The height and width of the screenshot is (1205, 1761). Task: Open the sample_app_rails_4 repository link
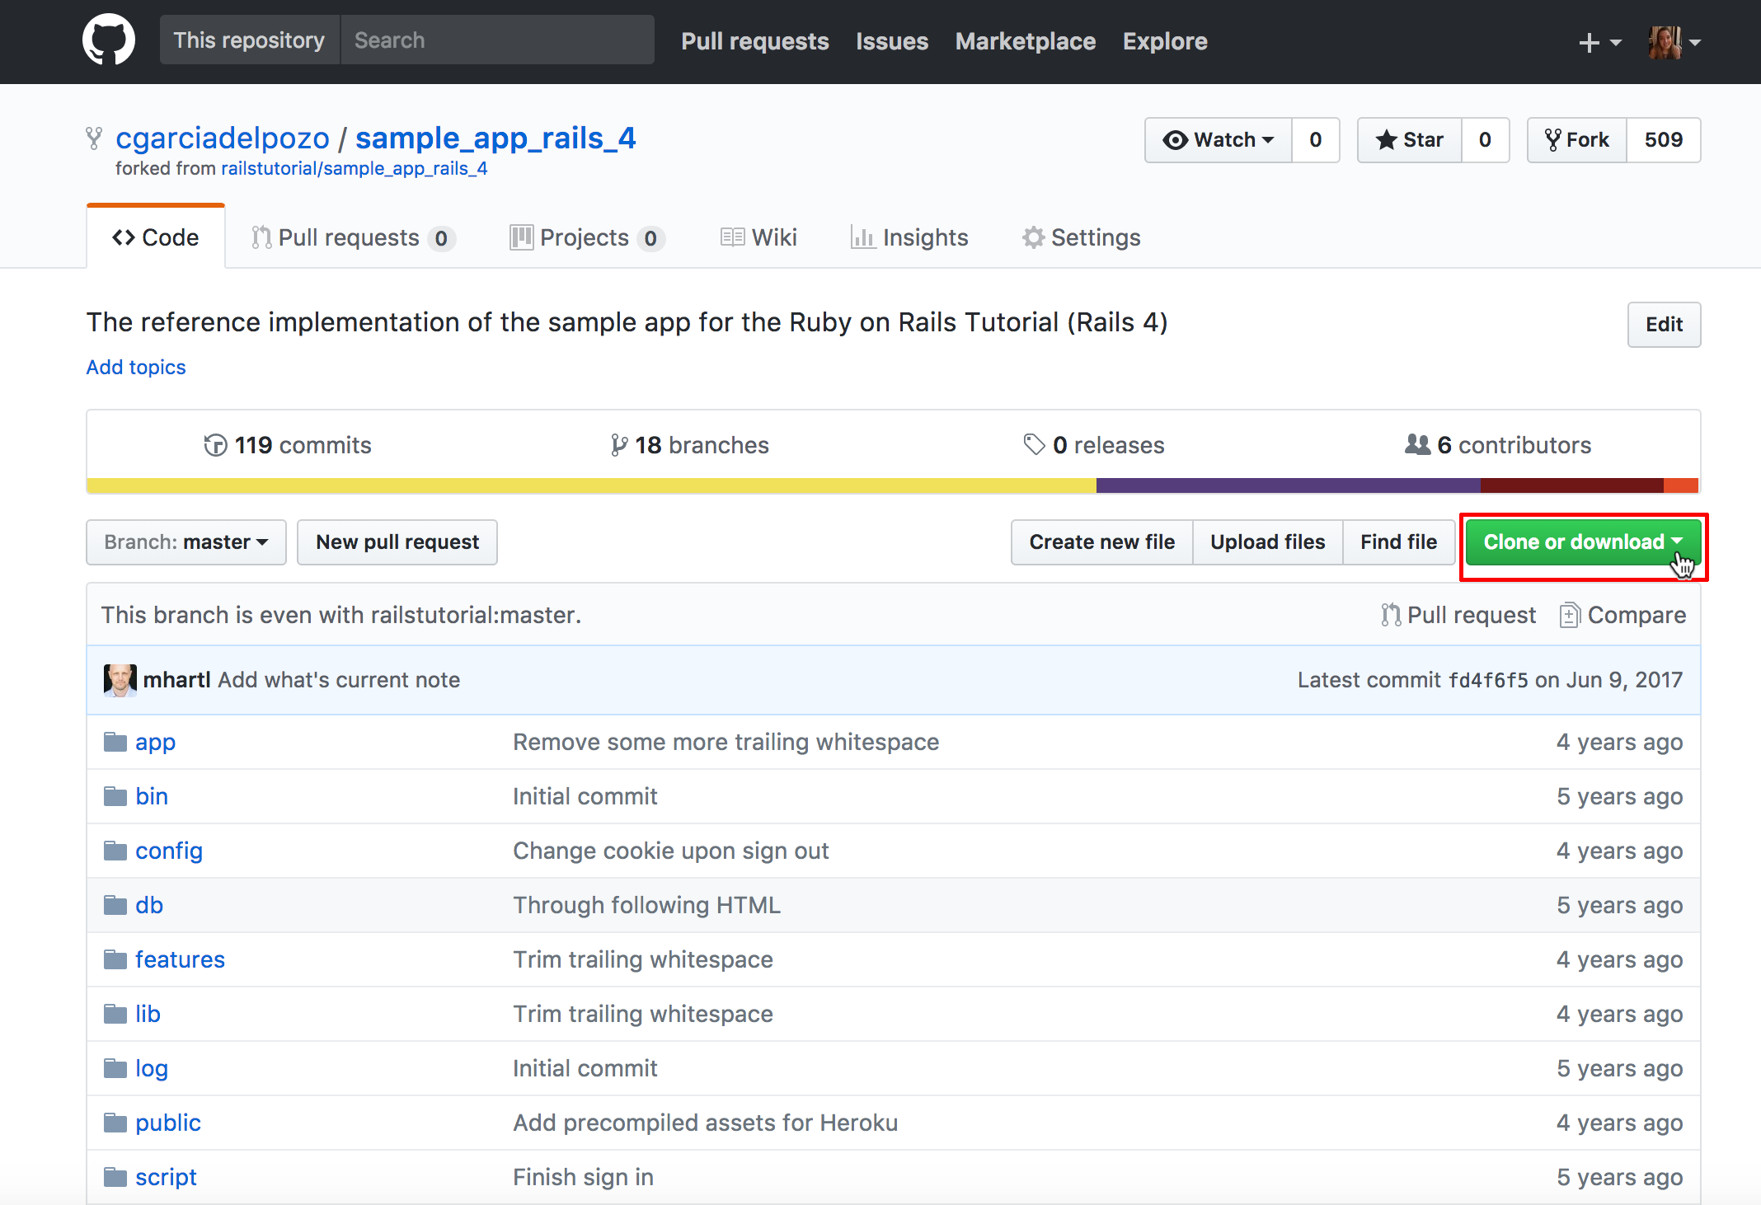pyautogui.click(x=495, y=138)
